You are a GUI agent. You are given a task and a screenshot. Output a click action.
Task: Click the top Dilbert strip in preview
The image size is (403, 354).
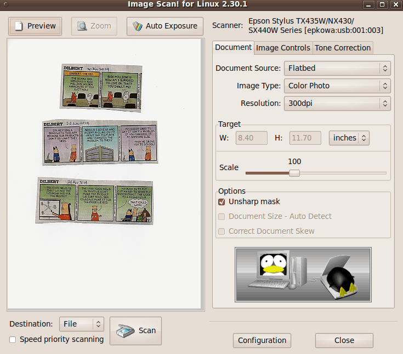click(101, 88)
